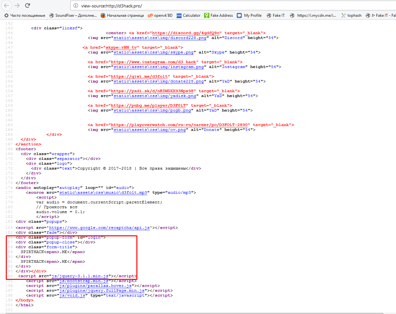This screenshot has height=314, width=396.
Task: Go back with the browser back arrow
Action: [6, 5]
